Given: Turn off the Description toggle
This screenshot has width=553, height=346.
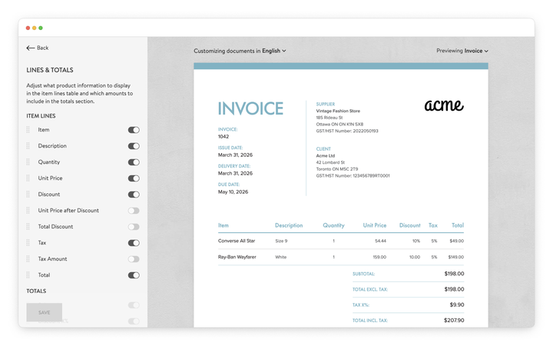Looking at the screenshot, I should [x=134, y=146].
